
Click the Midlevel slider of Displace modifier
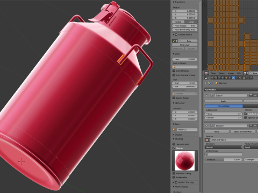click(224, 159)
